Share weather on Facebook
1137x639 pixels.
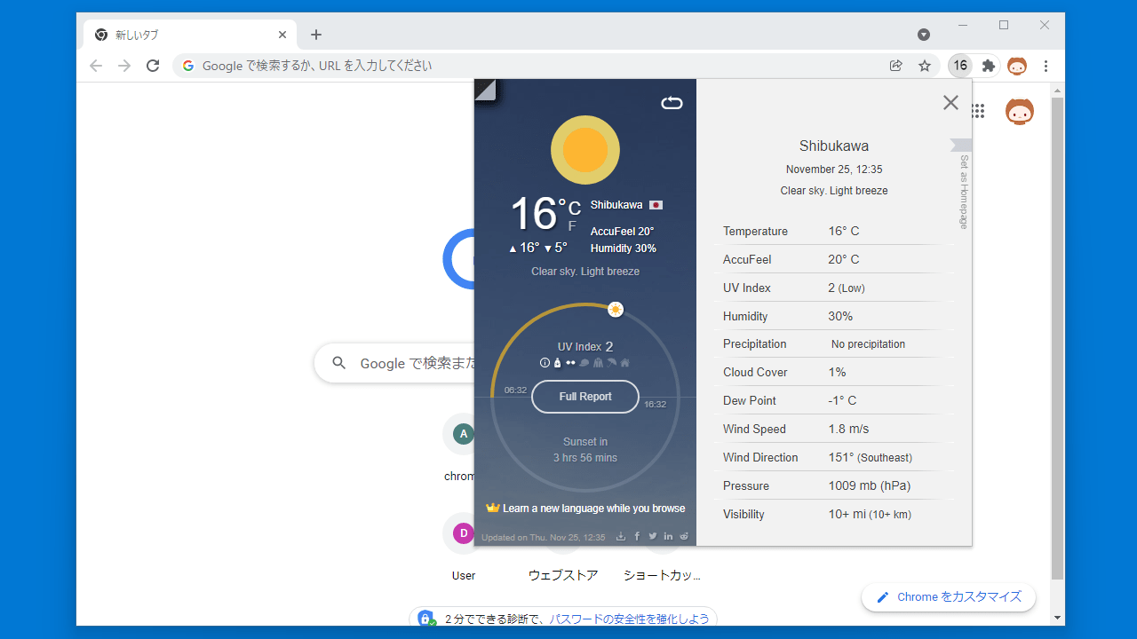637,536
